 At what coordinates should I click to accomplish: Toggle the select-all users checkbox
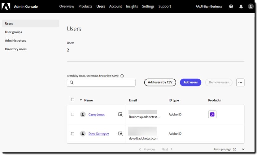click(x=72, y=100)
